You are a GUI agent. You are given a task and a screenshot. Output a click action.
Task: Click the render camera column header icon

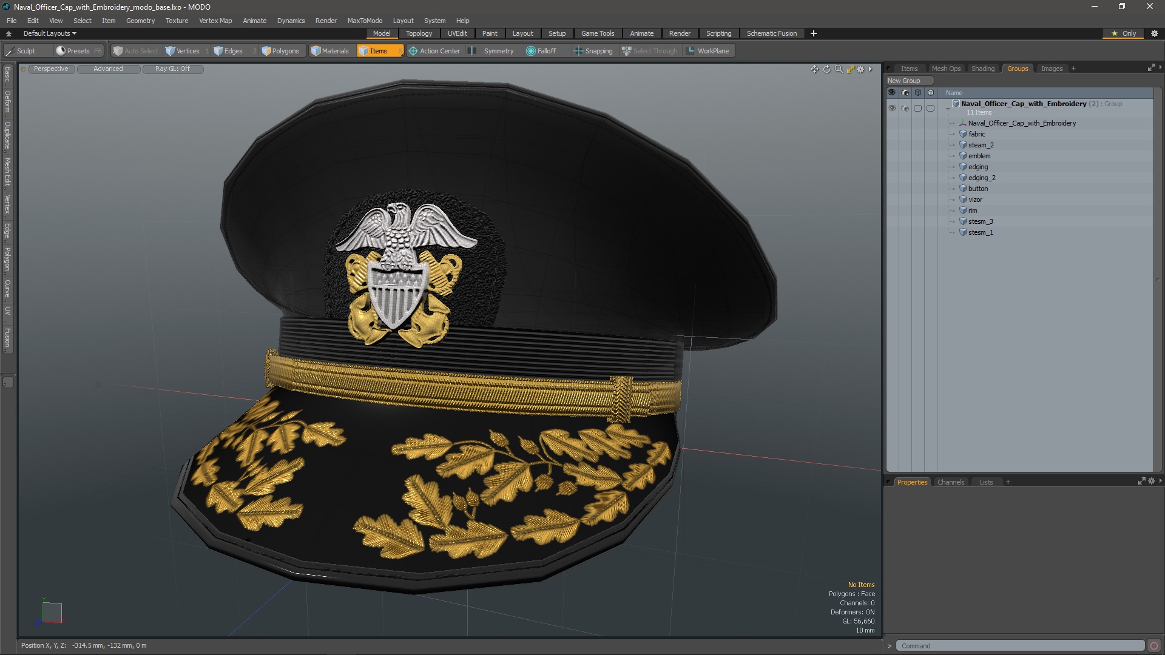point(905,93)
